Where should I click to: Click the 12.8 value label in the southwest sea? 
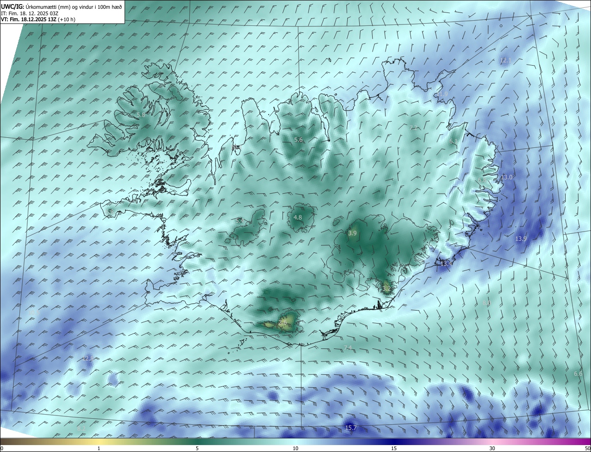[88, 358]
